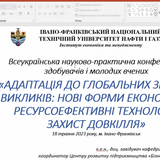The height and width of the screenshot is (160, 160).
Task: Expand columns dropdown arrow
Action: click(65, 14)
